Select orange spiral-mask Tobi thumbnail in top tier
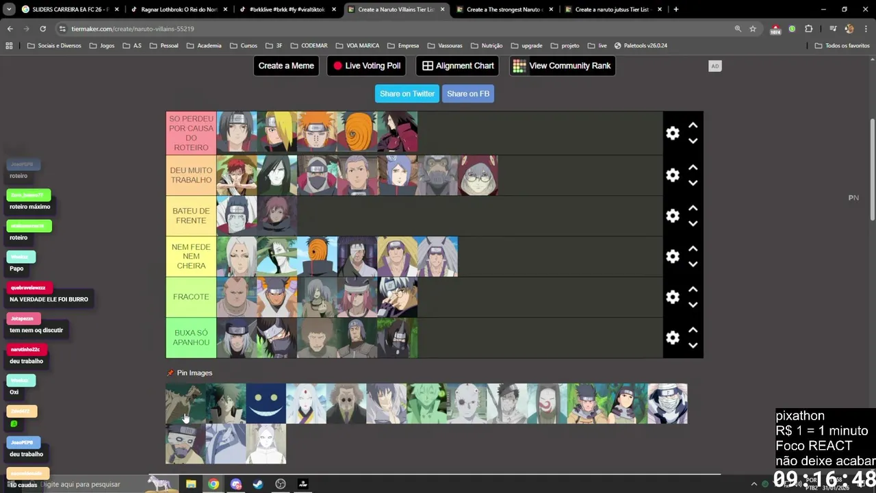 pos(357,132)
